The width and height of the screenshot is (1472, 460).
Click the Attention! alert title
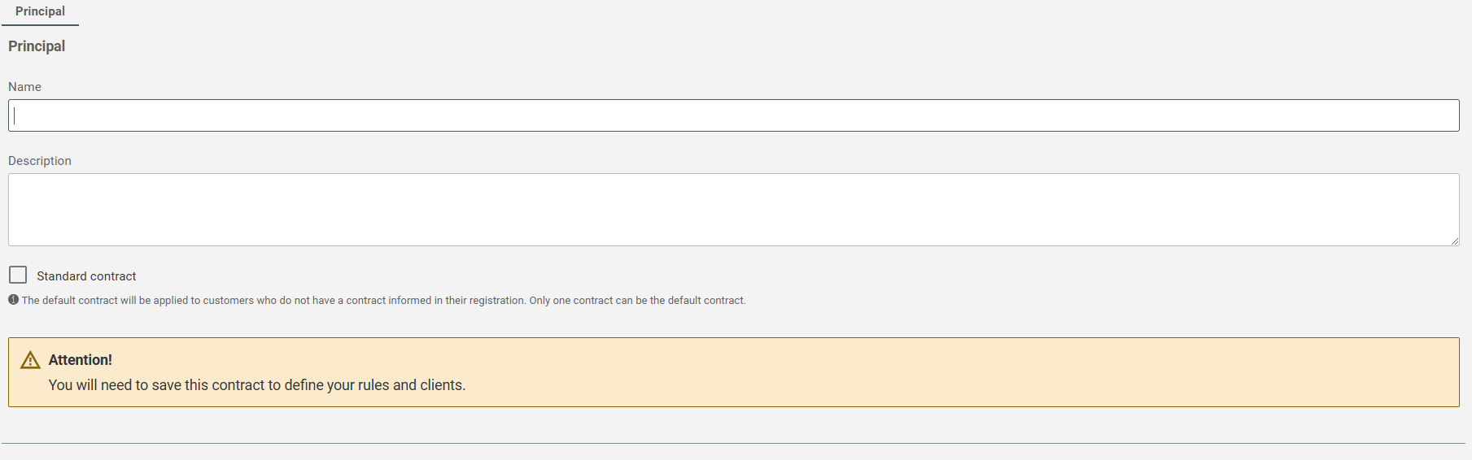coord(80,360)
